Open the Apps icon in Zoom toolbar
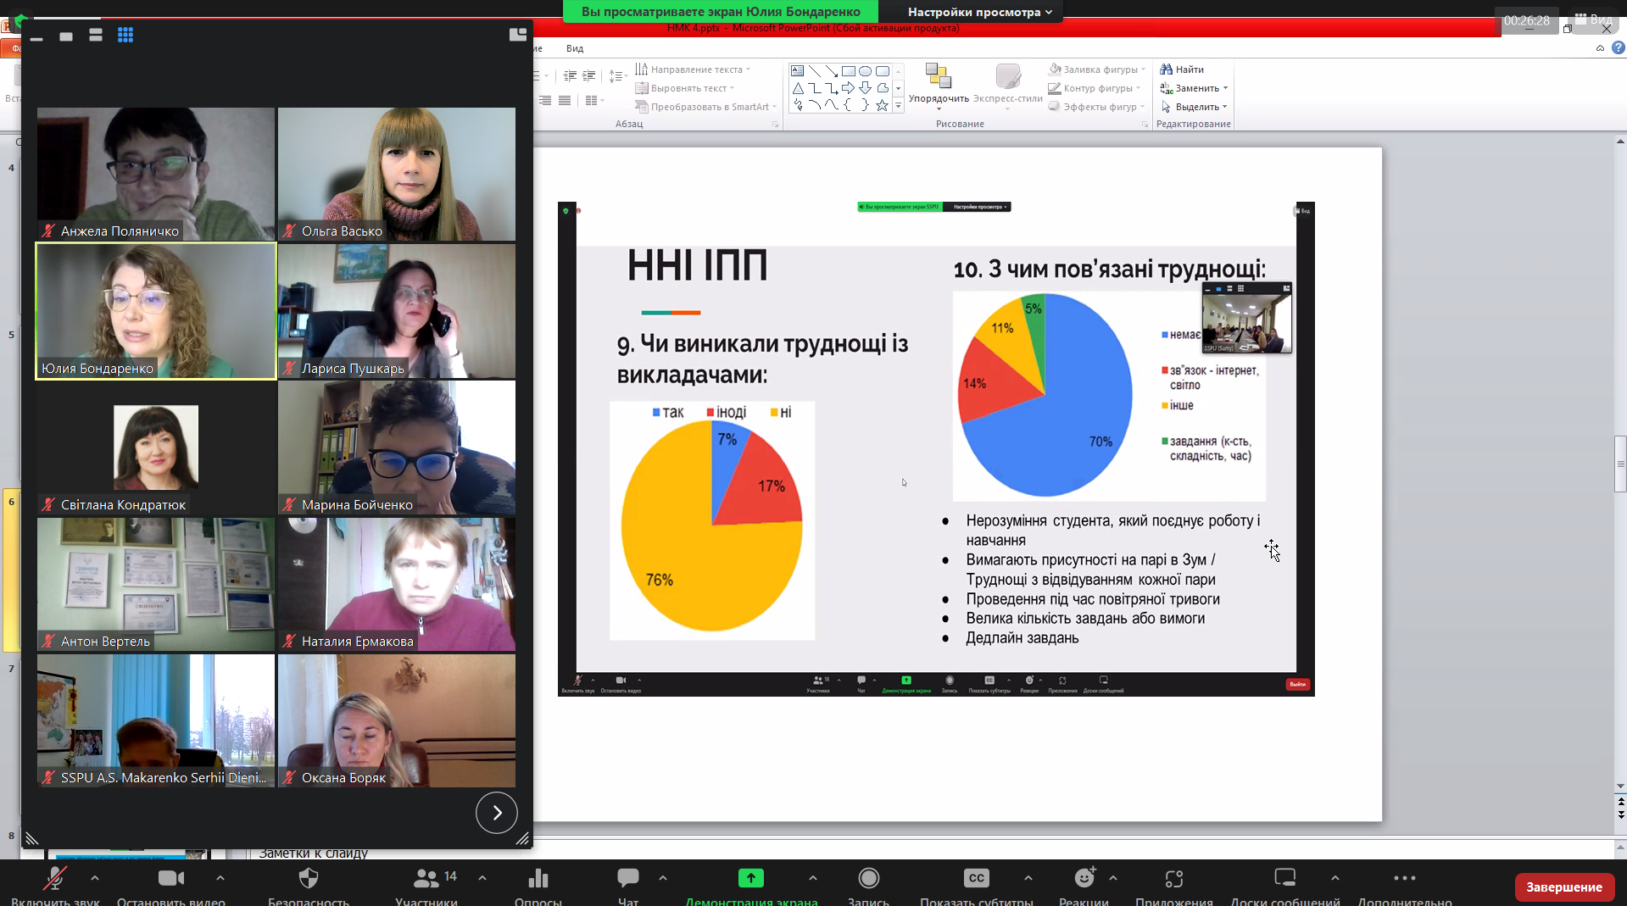This screenshot has width=1627, height=906. coord(1174,878)
